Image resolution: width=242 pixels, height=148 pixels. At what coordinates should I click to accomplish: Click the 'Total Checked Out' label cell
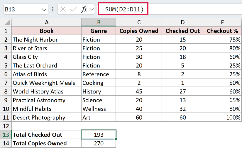[x=46, y=135]
